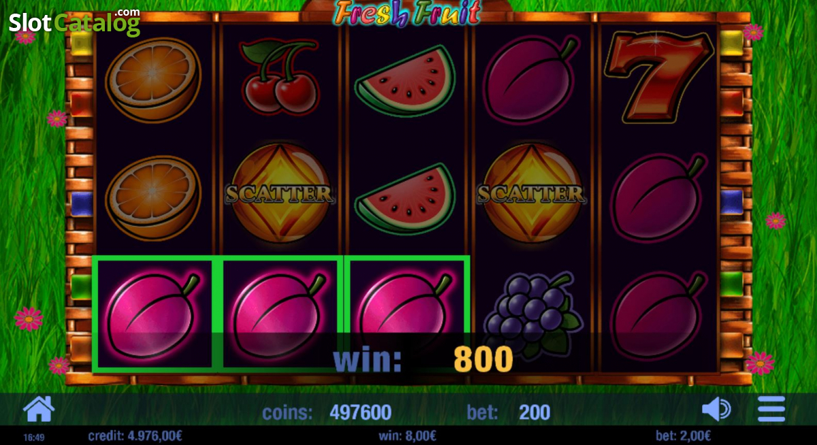Click the win 800 banner

pos(423,360)
